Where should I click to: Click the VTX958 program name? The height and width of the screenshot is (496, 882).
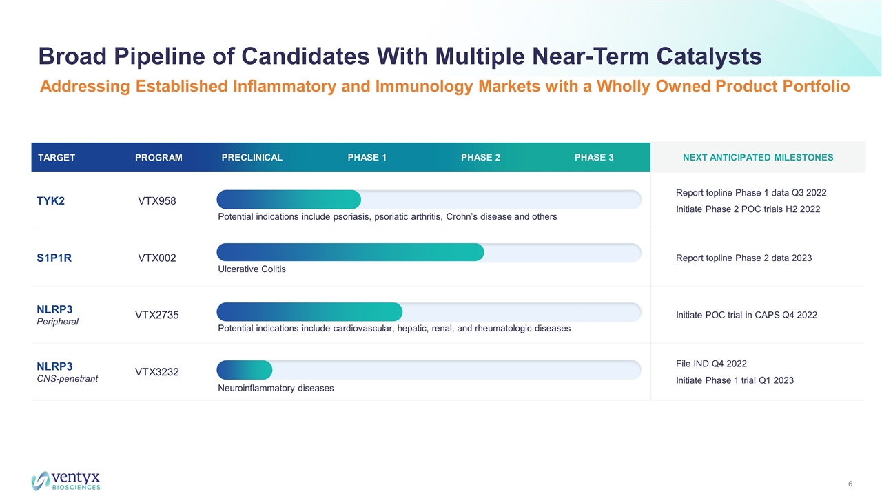[x=156, y=200]
